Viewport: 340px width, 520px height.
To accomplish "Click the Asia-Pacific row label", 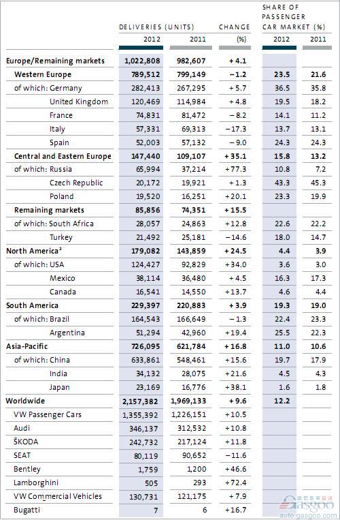I will tap(27, 346).
